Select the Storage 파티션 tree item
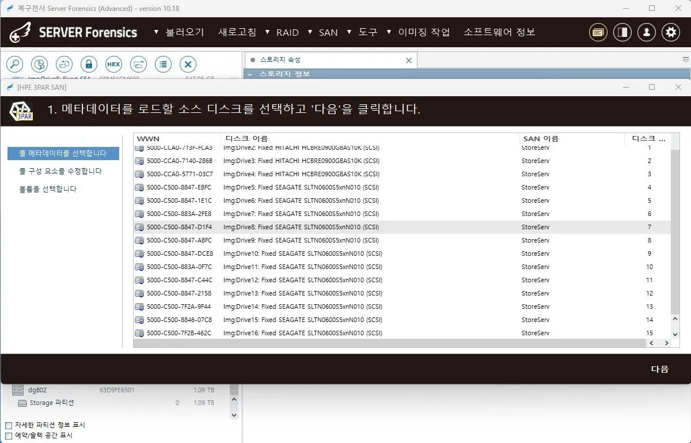Screen dimensions: 691x443 52,403
